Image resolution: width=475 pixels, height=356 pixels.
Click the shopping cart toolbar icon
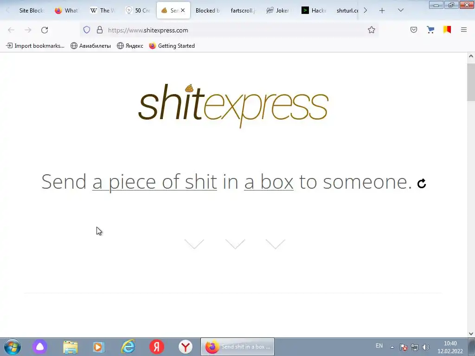tap(430, 30)
